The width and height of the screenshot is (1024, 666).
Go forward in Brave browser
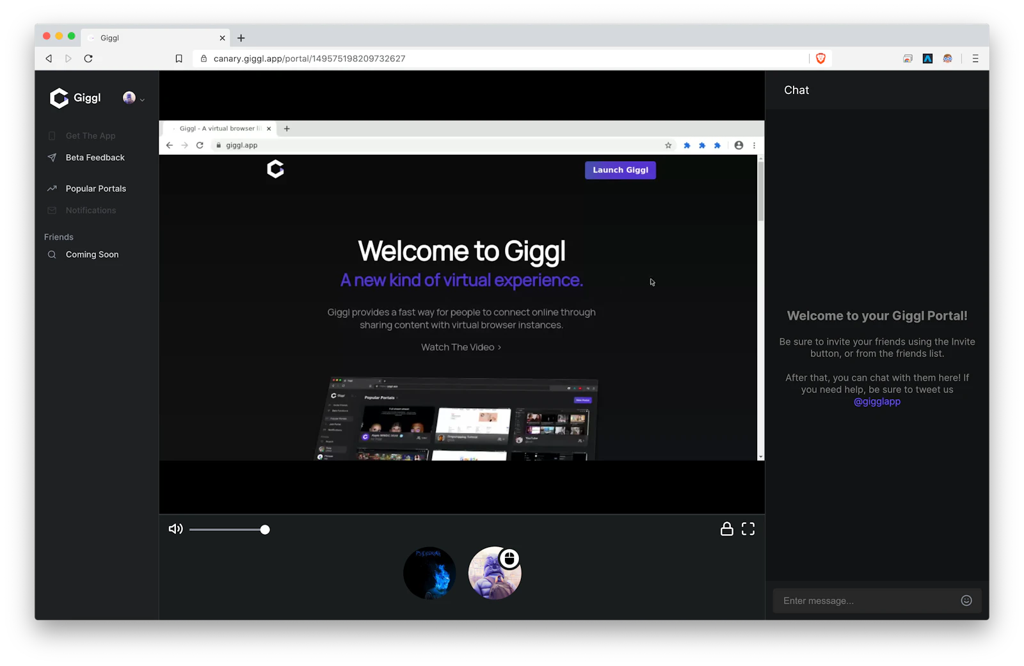(x=68, y=58)
